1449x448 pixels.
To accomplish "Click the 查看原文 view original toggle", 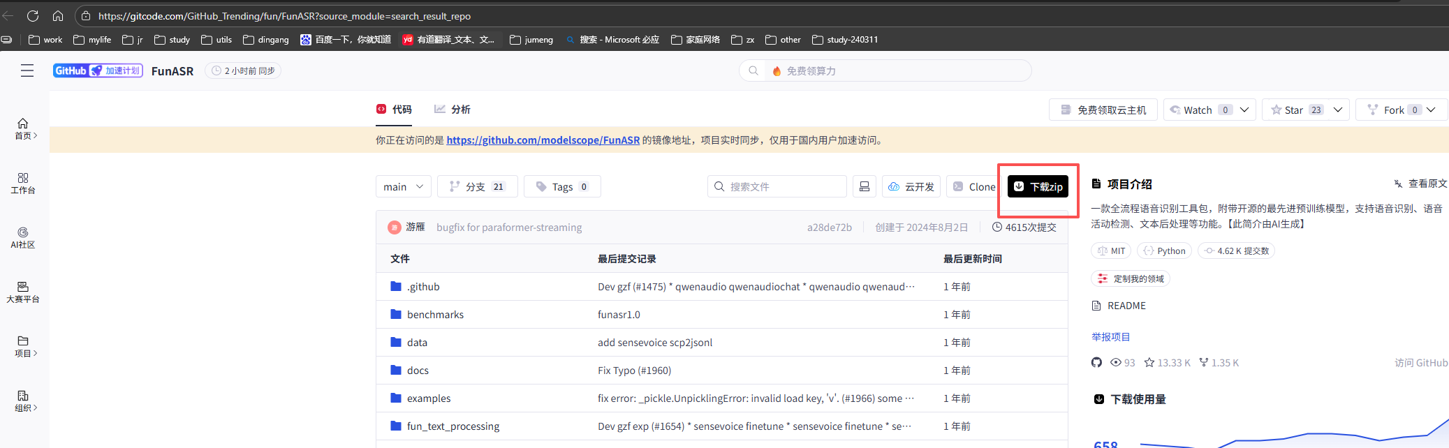I will click(x=1420, y=184).
